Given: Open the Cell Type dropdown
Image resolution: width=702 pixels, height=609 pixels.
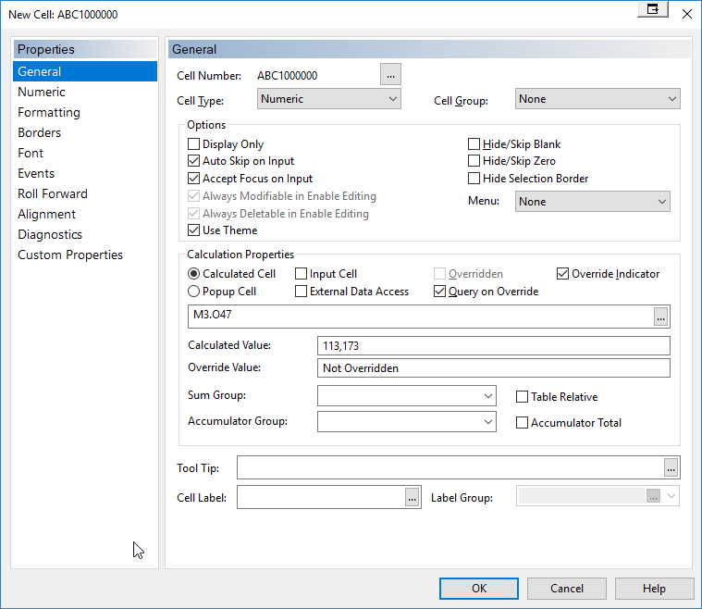Looking at the screenshot, I should pos(329,99).
